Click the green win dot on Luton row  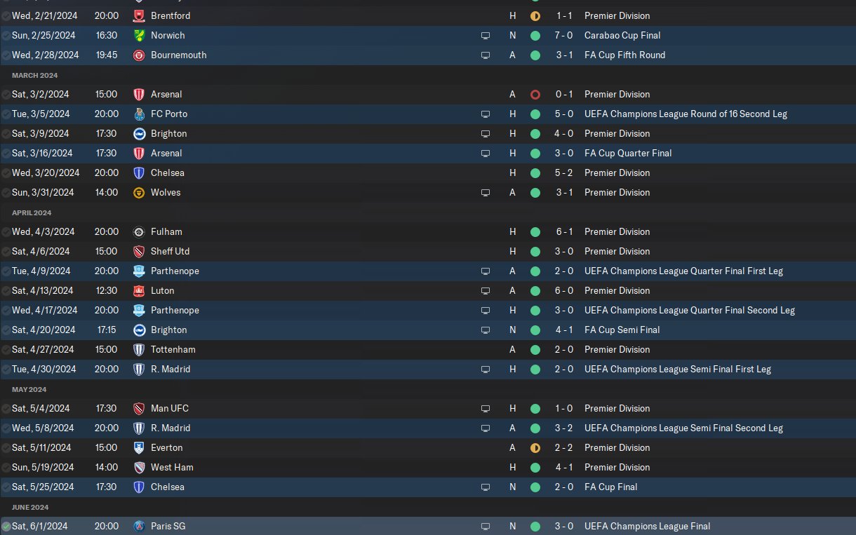pos(535,290)
